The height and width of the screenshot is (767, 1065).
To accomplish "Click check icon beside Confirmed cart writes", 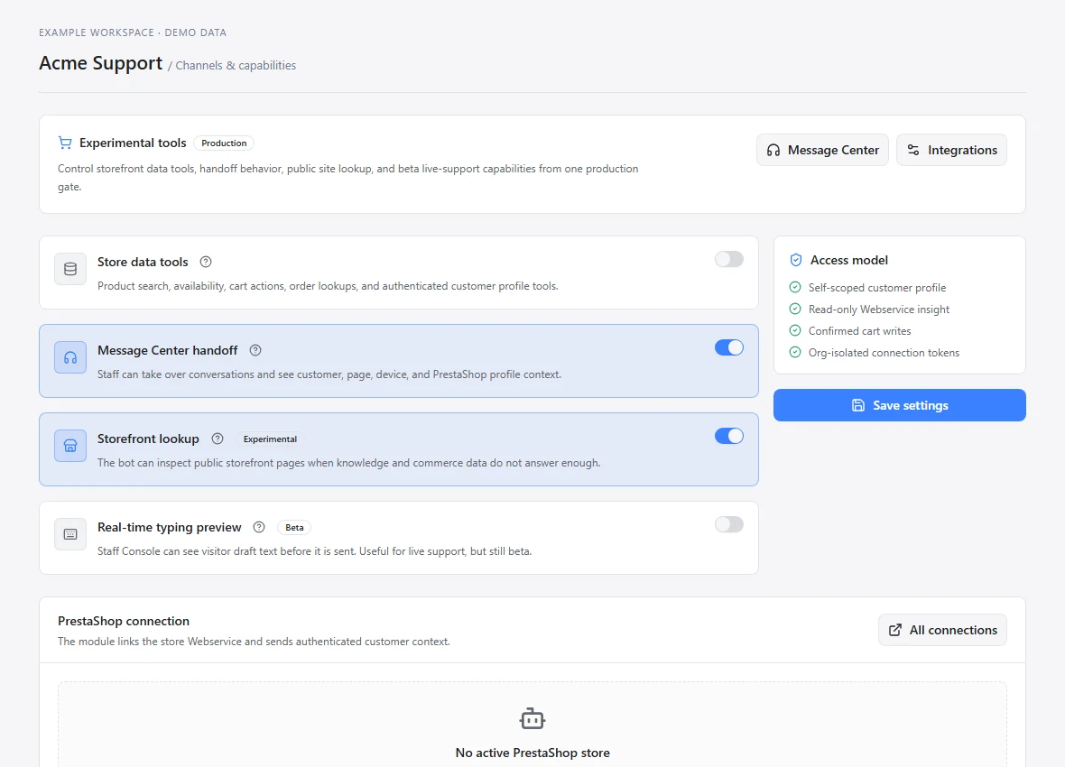I will 795,331.
